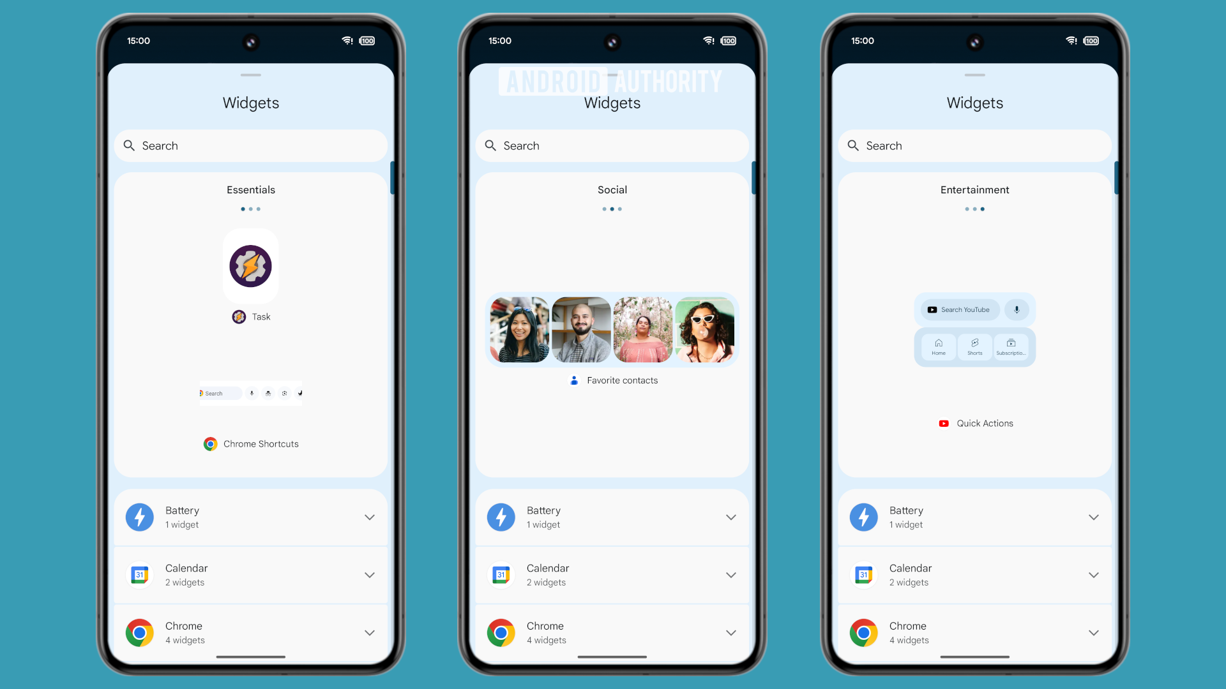The width and height of the screenshot is (1226, 689).
Task: Tap the Search YouTube widget button
Action: coord(962,309)
